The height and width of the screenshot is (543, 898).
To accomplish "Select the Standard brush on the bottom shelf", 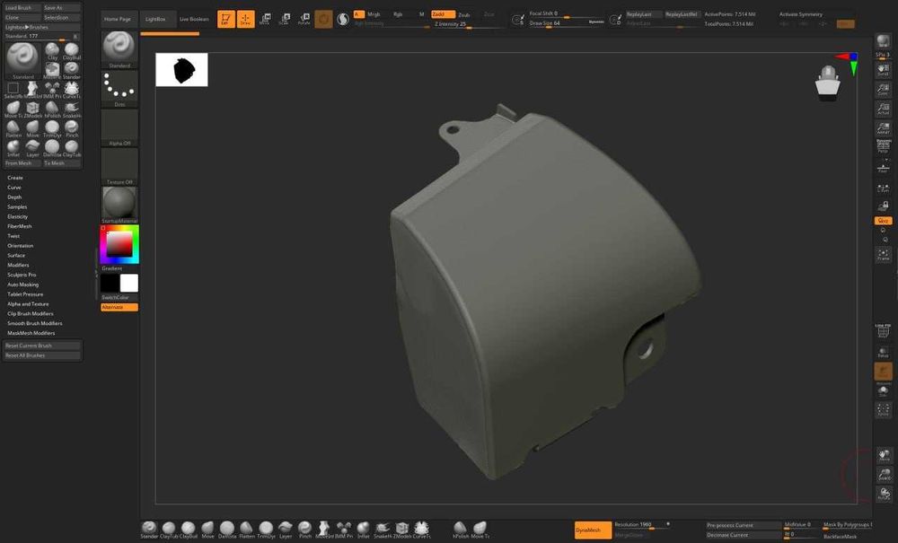I will (x=149, y=530).
